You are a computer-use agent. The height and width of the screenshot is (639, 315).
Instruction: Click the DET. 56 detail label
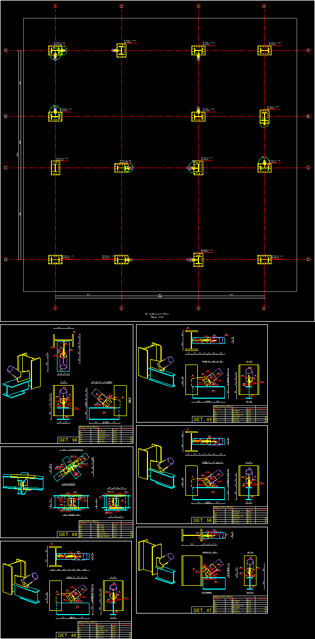point(202,520)
